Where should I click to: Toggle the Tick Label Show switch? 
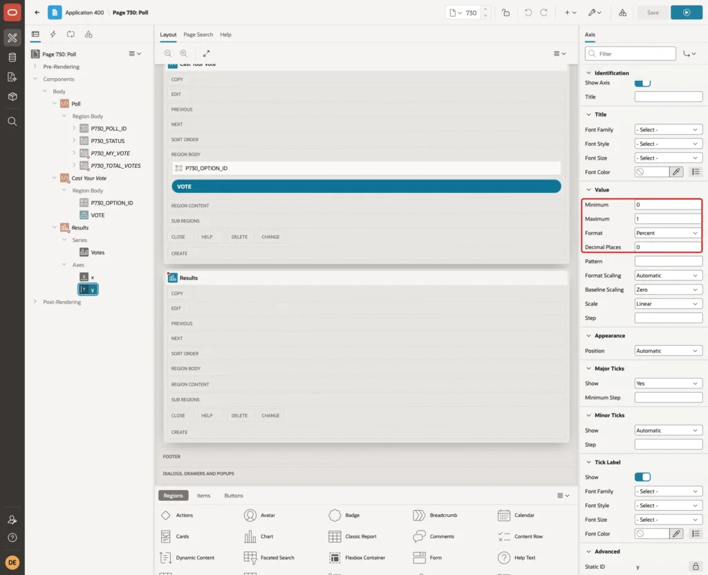642,477
